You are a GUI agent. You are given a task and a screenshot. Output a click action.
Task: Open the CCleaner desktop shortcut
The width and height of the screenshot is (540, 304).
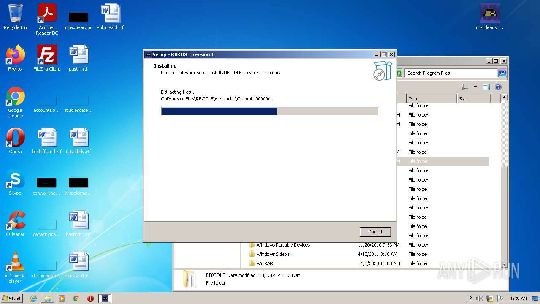[15, 224]
